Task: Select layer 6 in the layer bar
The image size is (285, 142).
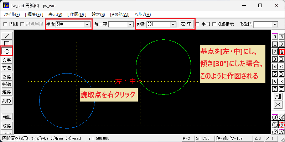Action: [x=275, y=81]
